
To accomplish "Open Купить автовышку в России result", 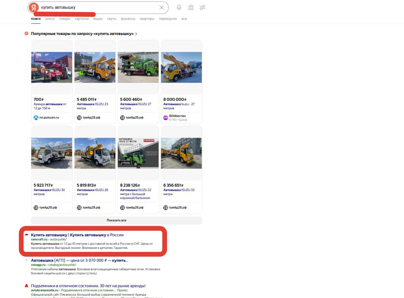I will coord(77,235).
